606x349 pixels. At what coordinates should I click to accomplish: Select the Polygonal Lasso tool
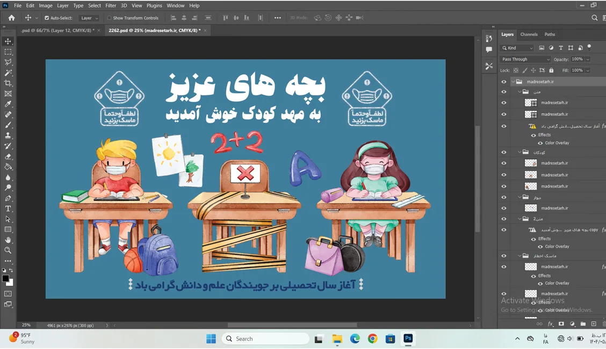click(8, 62)
